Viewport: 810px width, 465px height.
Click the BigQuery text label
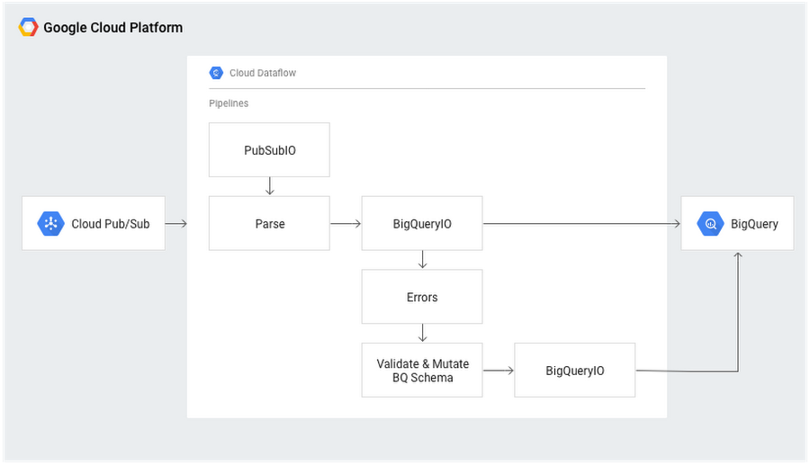(x=754, y=223)
